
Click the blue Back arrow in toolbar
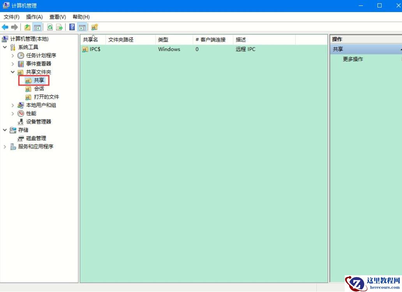(x=5, y=27)
